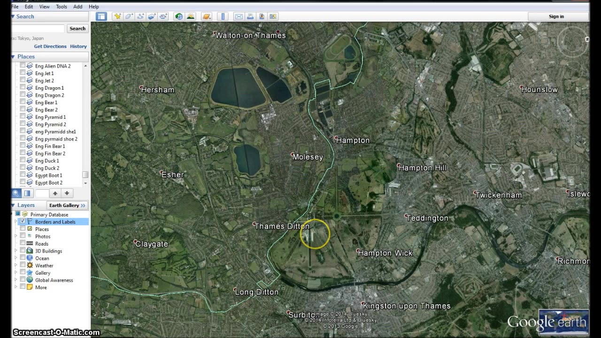Click the navigation compass ring on the map
The height and width of the screenshot is (338, 601).
(x=573, y=41)
